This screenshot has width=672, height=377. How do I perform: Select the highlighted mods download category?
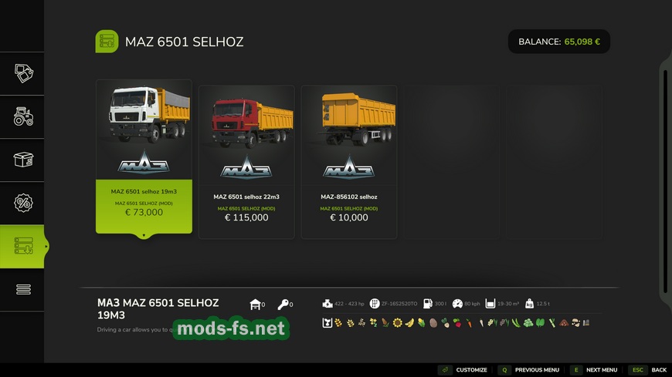(x=23, y=247)
